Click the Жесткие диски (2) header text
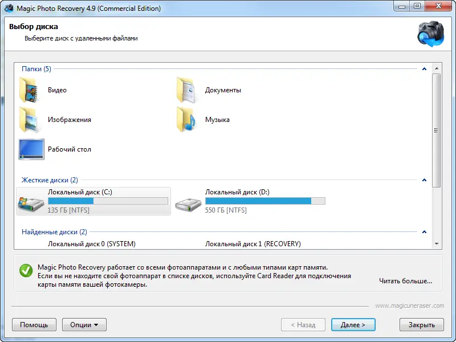 pyautogui.click(x=50, y=180)
